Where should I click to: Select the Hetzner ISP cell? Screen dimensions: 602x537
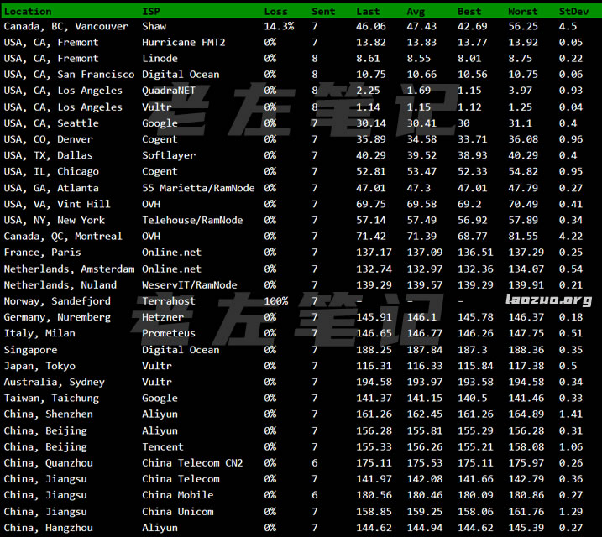click(x=163, y=317)
